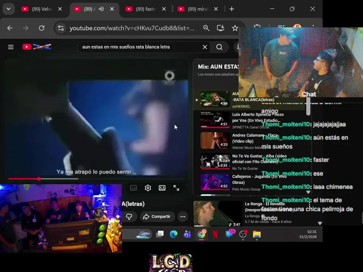Close the faste tab
Screen dimensions: 363x272
pos(164,9)
